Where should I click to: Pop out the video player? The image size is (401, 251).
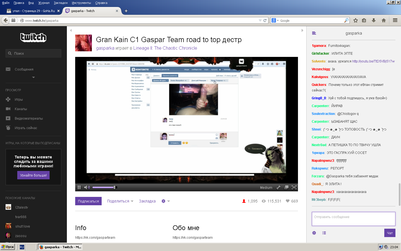coord(286,187)
